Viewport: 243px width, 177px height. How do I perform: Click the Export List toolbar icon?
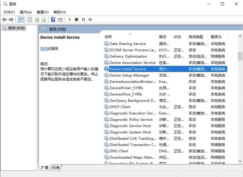tap(44, 20)
